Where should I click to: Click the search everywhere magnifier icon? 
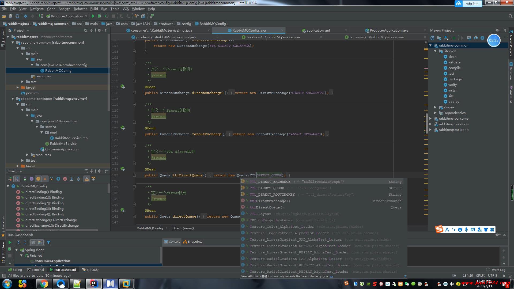[x=510, y=16]
